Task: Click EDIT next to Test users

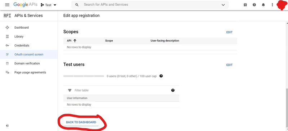Action: tap(229, 65)
